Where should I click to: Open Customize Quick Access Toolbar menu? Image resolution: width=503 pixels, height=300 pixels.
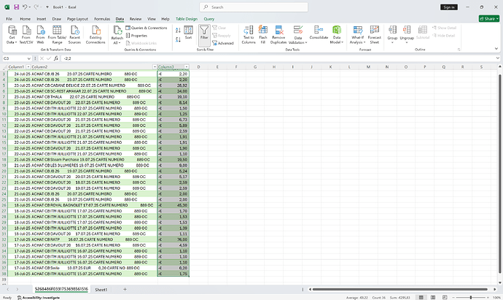tap(47, 7)
